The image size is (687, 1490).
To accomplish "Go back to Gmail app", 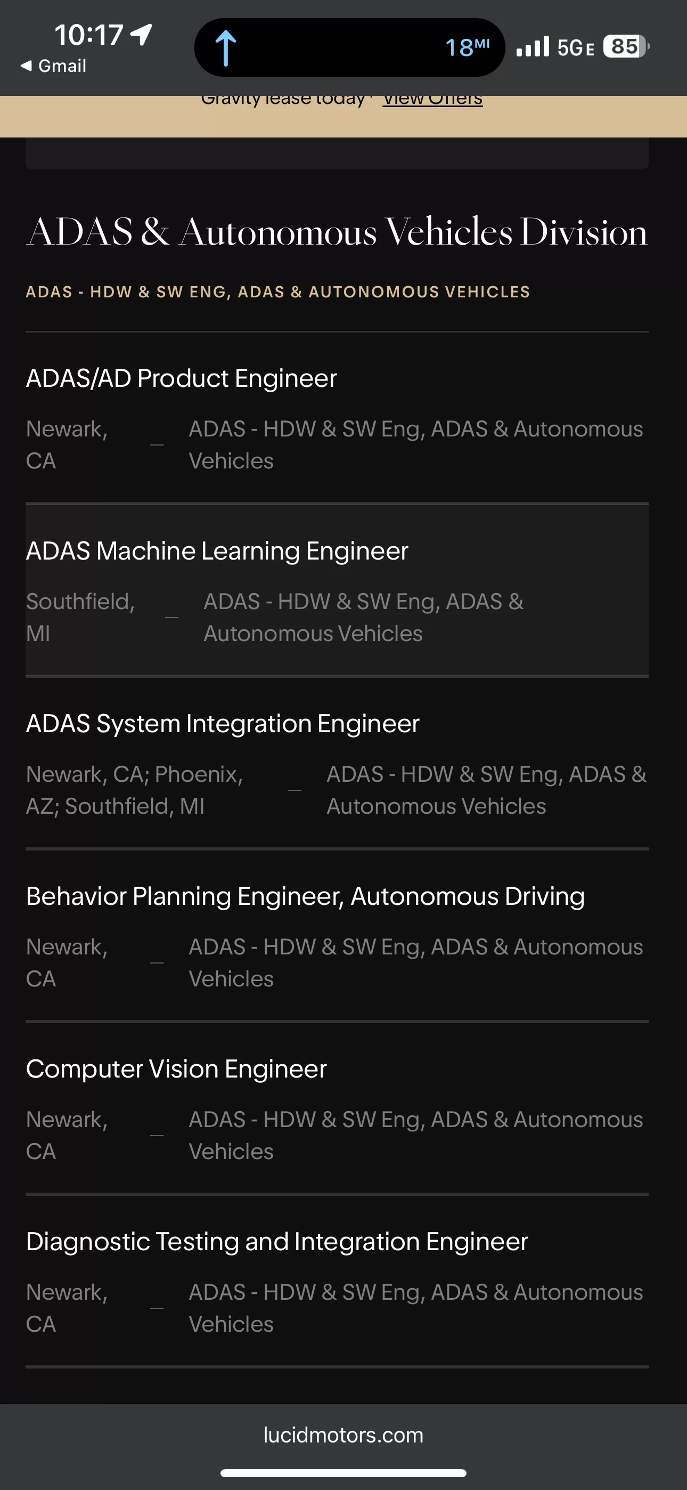I will [53, 66].
